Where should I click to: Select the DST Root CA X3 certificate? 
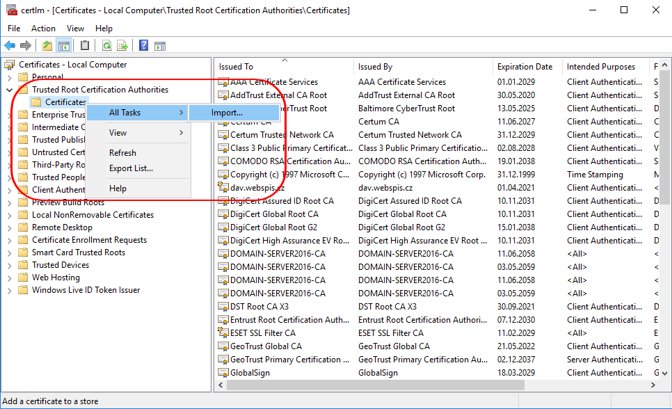[259, 307]
